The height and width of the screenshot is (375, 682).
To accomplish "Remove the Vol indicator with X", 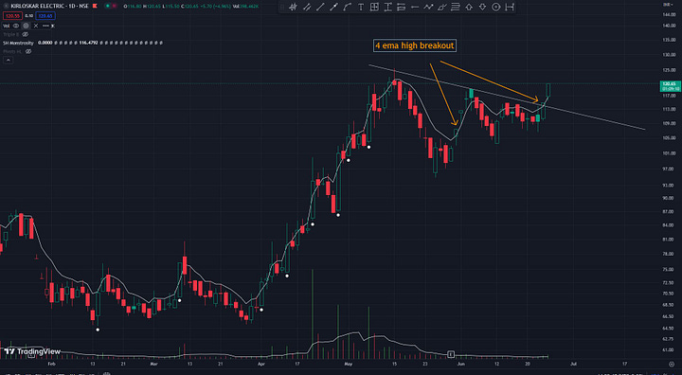I will coord(36,26).
